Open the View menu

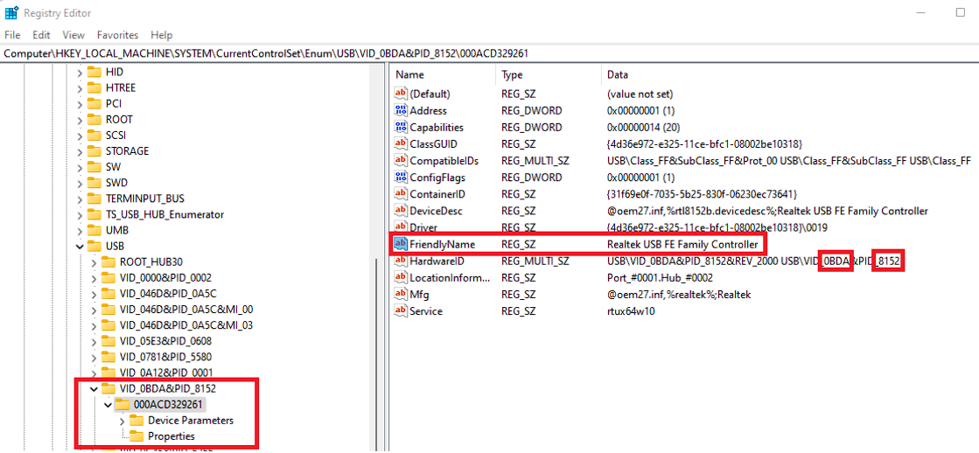click(x=73, y=35)
